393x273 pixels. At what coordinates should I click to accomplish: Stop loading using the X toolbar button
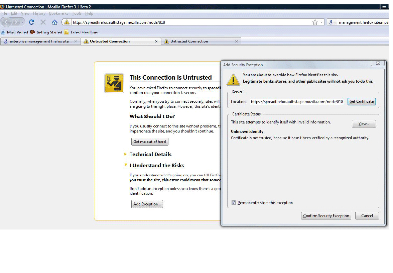pyautogui.click(x=43, y=22)
